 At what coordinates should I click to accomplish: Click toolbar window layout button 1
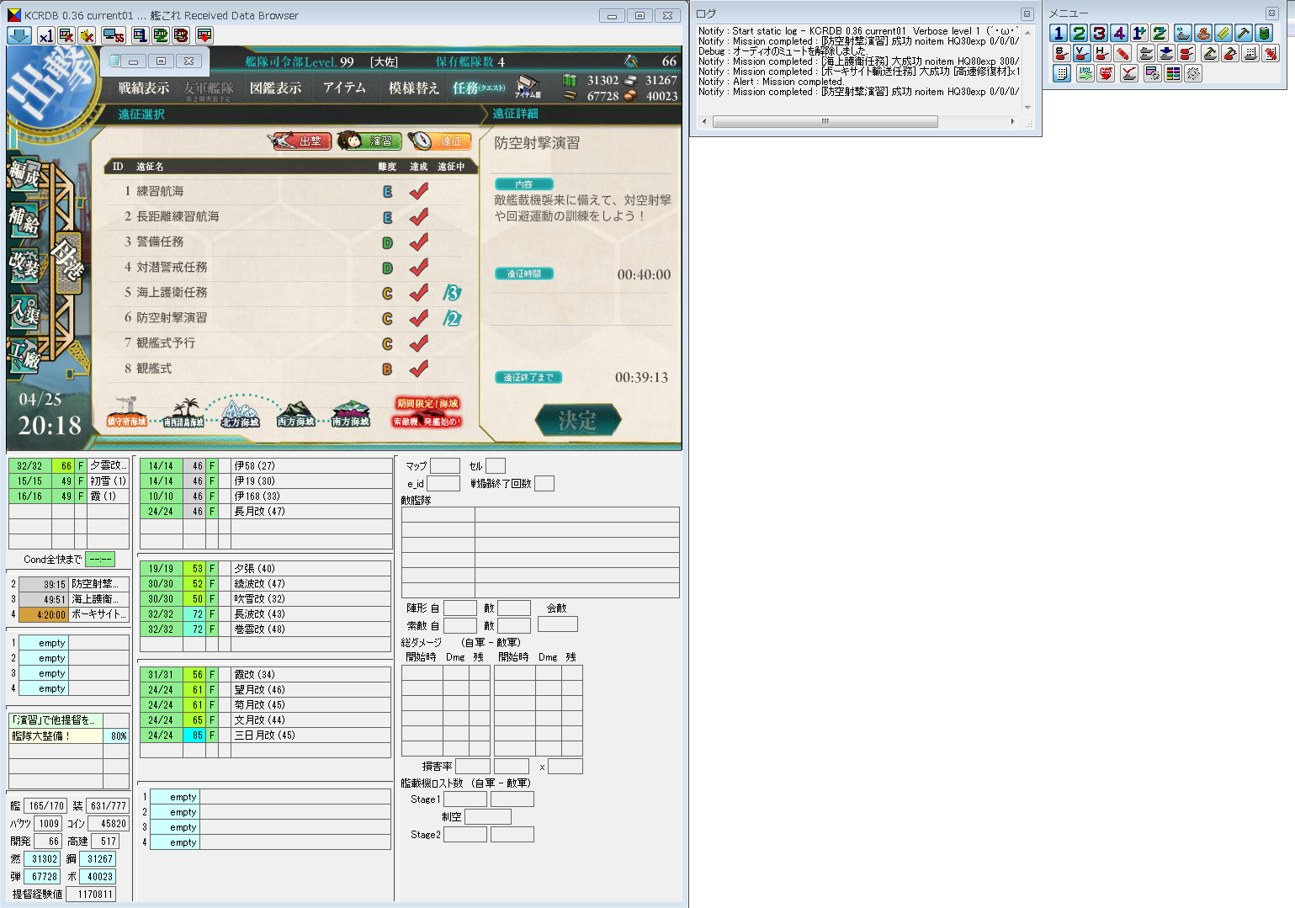click(140, 35)
